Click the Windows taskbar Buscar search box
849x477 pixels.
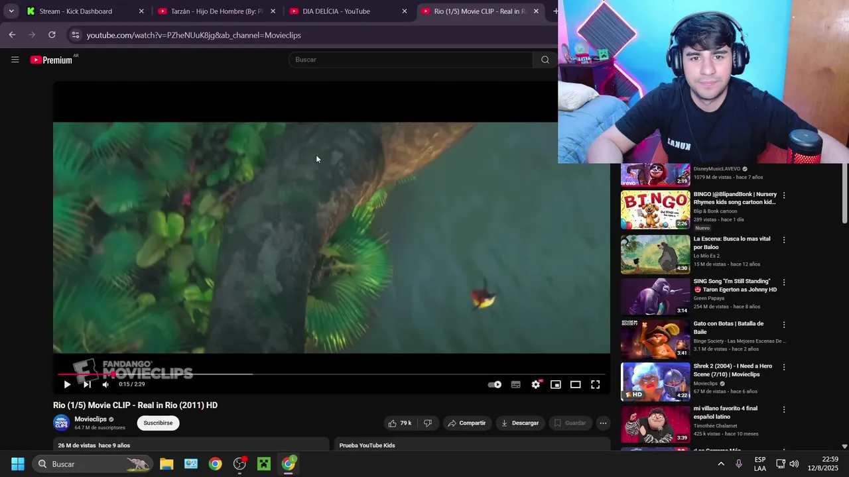click(x=93, y=464)
